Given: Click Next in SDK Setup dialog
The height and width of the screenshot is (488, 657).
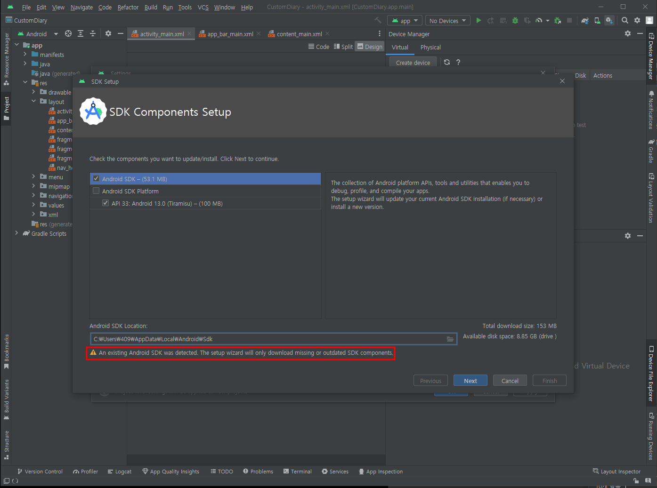Looking at the screenshot, I should (x=470, y=381).
